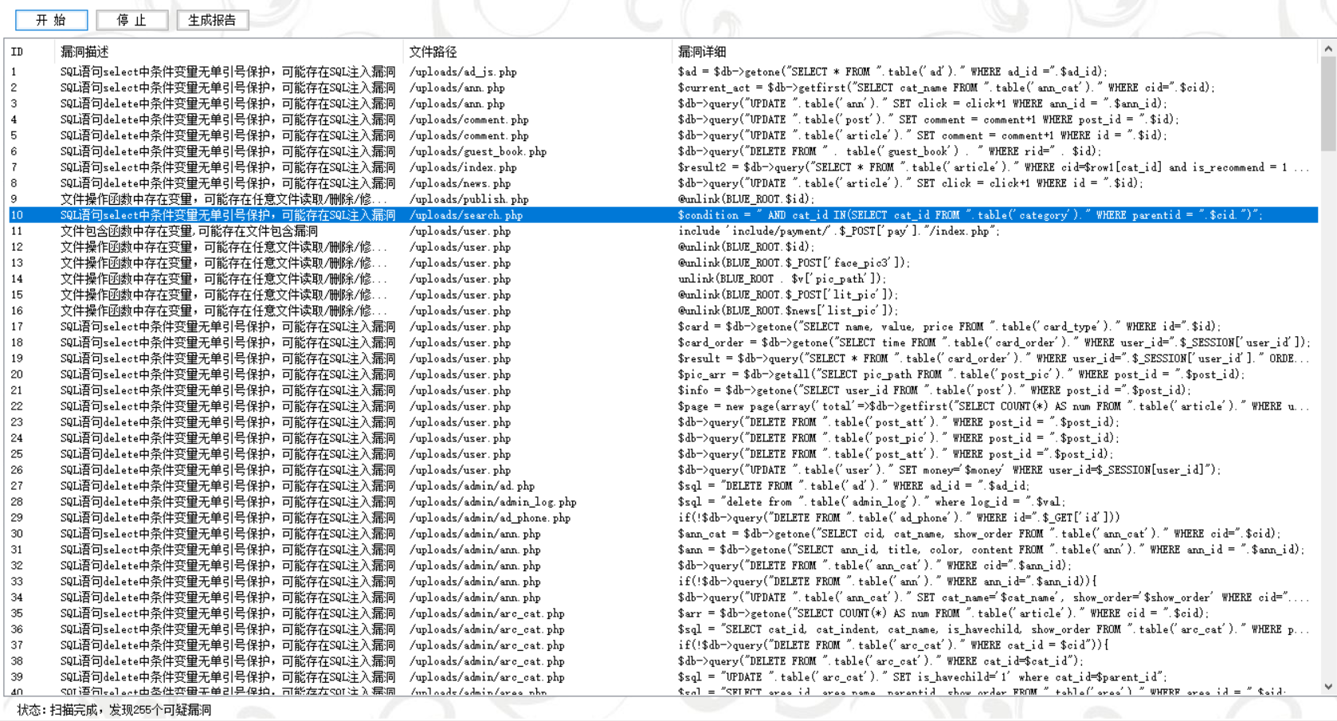Screen dimensions: 1337x721
Task: Select row 6 for /uploads/guest_book.php
Action: tap(477, 151)
